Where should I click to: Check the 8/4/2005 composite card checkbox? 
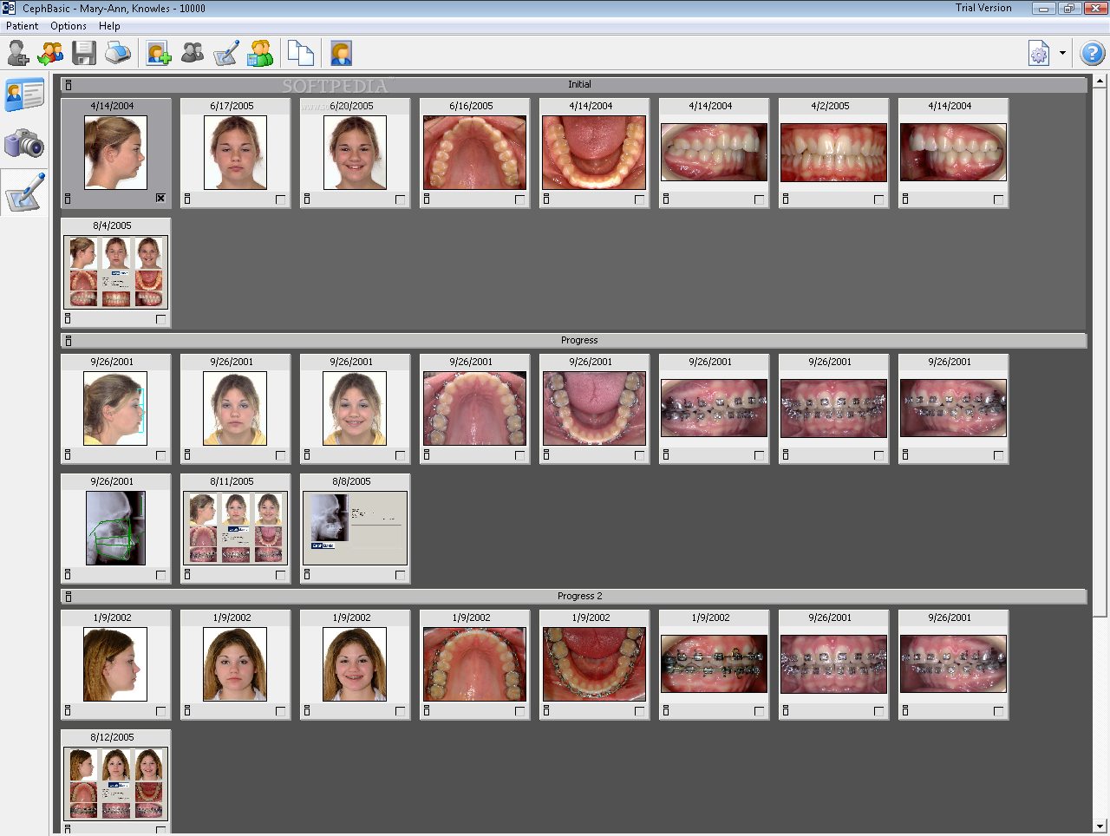click(x=160, y=319)
